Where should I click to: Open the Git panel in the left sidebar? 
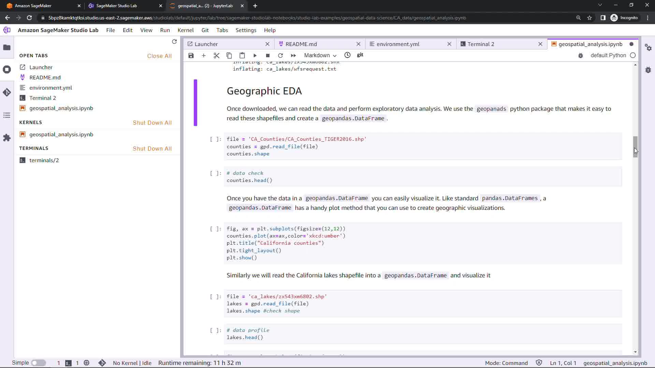(x=7, y=92)
